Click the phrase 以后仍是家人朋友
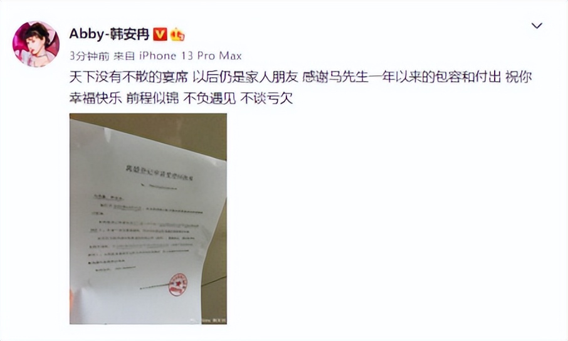This screenshot has width=568, height=341. click(x=245, y=77)
